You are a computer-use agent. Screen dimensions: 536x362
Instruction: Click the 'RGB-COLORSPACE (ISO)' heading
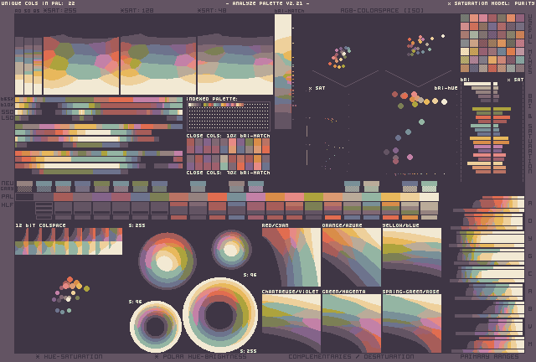click(382, 11)
